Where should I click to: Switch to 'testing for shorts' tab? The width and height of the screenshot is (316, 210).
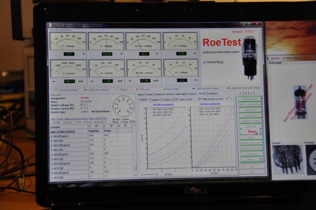click(x=164, y=94)
